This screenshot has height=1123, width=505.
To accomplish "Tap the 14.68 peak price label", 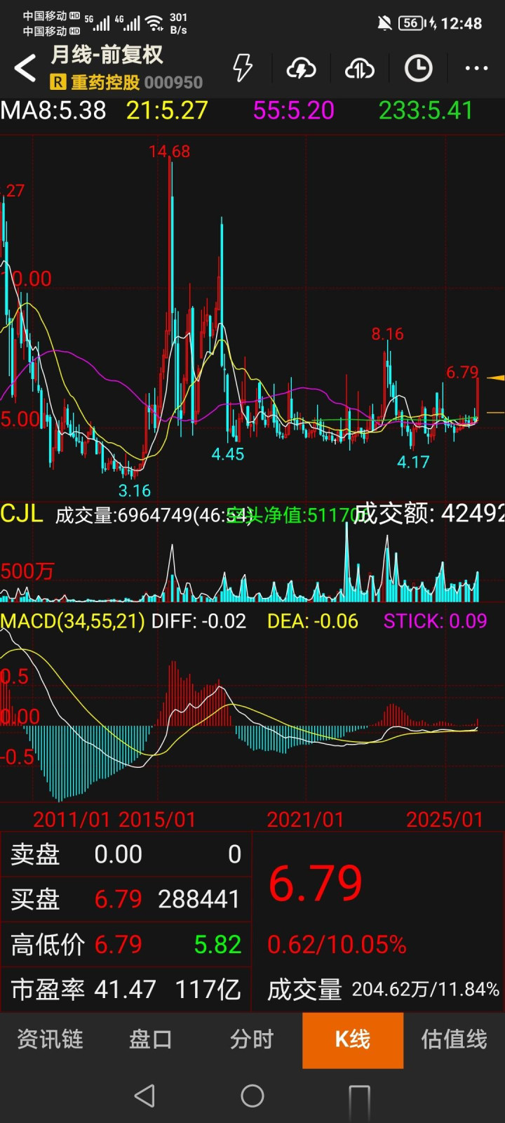I will coord(169,151).
